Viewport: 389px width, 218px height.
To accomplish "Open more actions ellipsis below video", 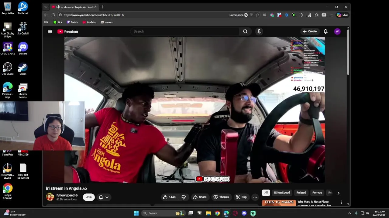I will [255, 197].
